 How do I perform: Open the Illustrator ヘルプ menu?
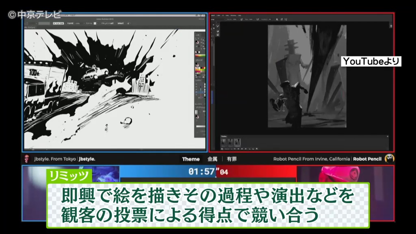pos(72,15)
